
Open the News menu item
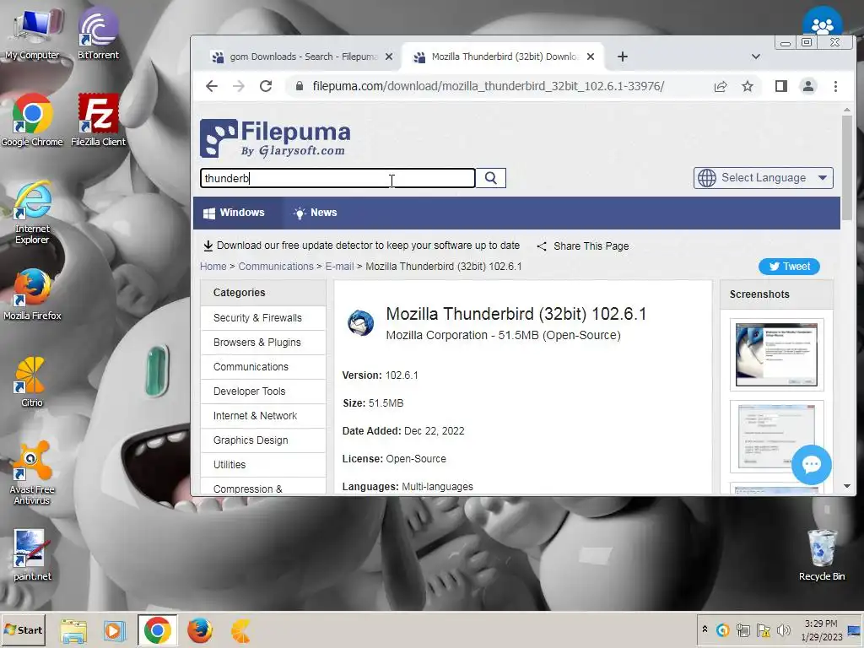pyautogui.click(x=316, y=213)
